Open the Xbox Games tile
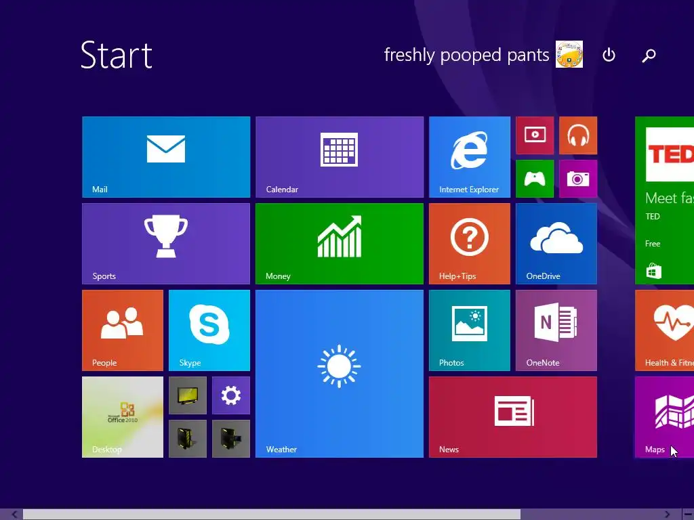 (x=535, y=179)
